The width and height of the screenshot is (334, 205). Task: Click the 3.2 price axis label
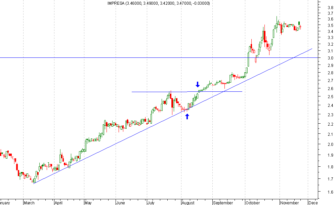coord(330,44)
